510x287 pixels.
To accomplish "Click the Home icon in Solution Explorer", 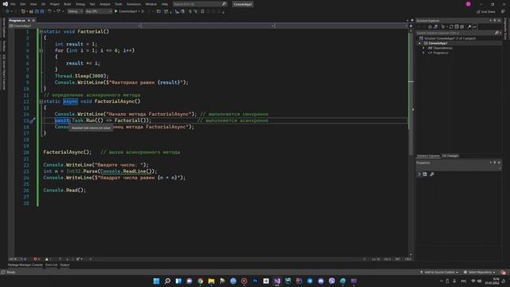I will 430,26.
